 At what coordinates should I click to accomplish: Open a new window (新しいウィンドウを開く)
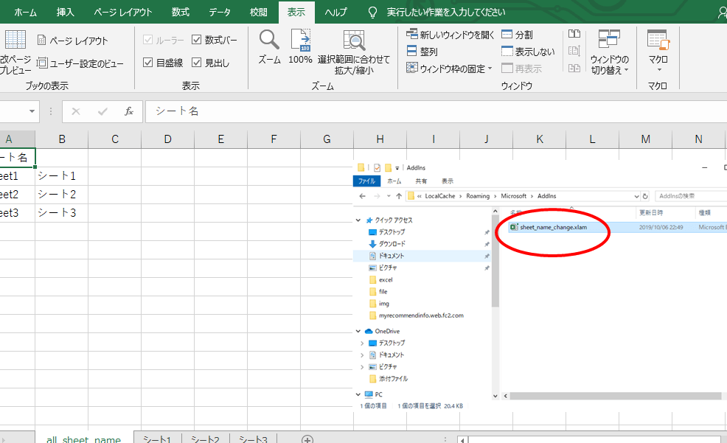pyautogui.click(x=451, y=35)
